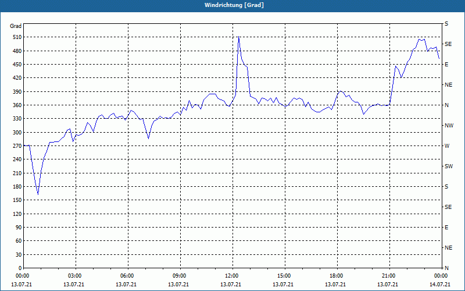Viewport: 465px width, 291px height.
Task: Click the 03:00 time label
Action: pyautogui.click(x=74, y=276)
